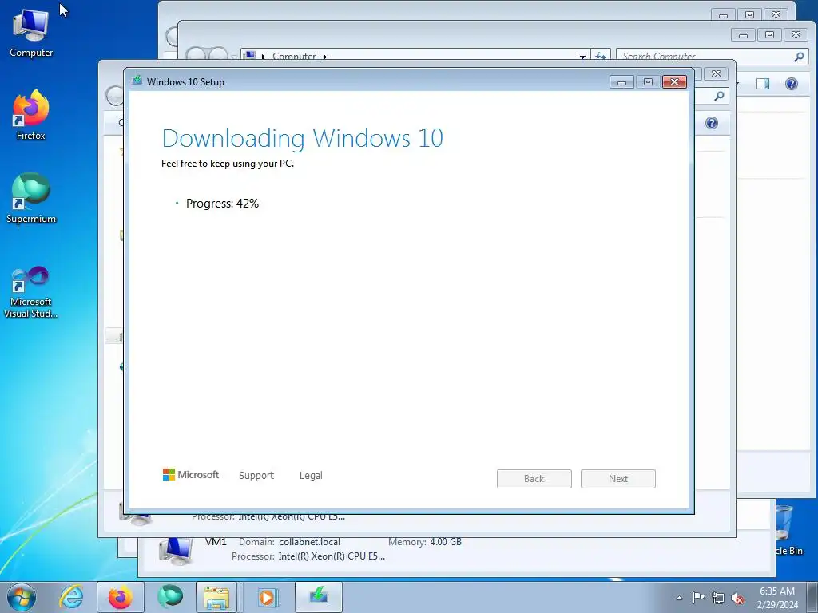Click the Back button in Setup
This screenshot has width=818, height=613.
(534, 479)
